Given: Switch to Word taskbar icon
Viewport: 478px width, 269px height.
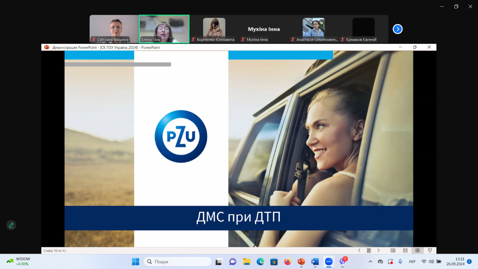Looking at the screenshot, I should 315,262.
